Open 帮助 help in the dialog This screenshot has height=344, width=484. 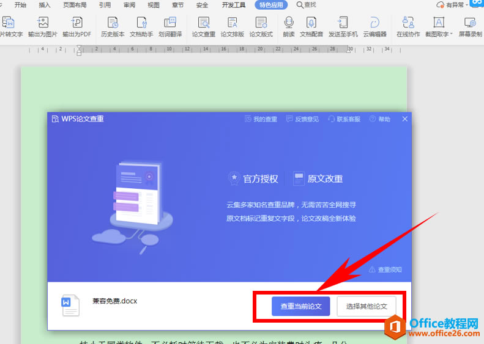(x=380, y=119)
